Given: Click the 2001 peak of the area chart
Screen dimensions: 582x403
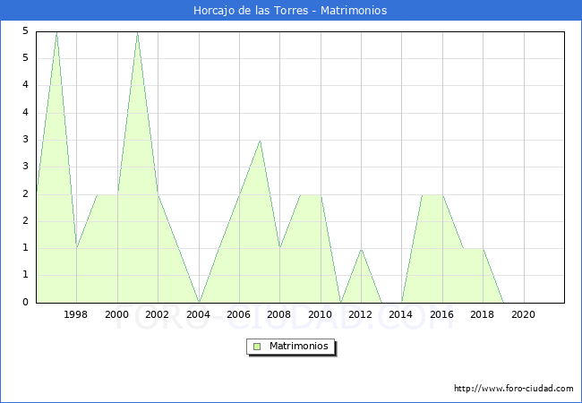Looking at the screenshot, I should click(x=138, y=33).
